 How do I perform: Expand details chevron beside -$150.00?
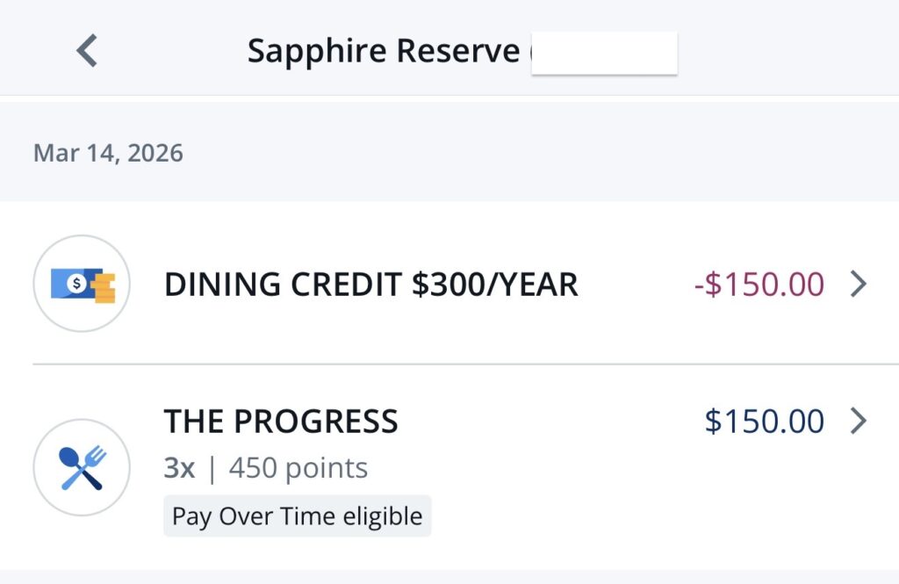coord(859,284)
